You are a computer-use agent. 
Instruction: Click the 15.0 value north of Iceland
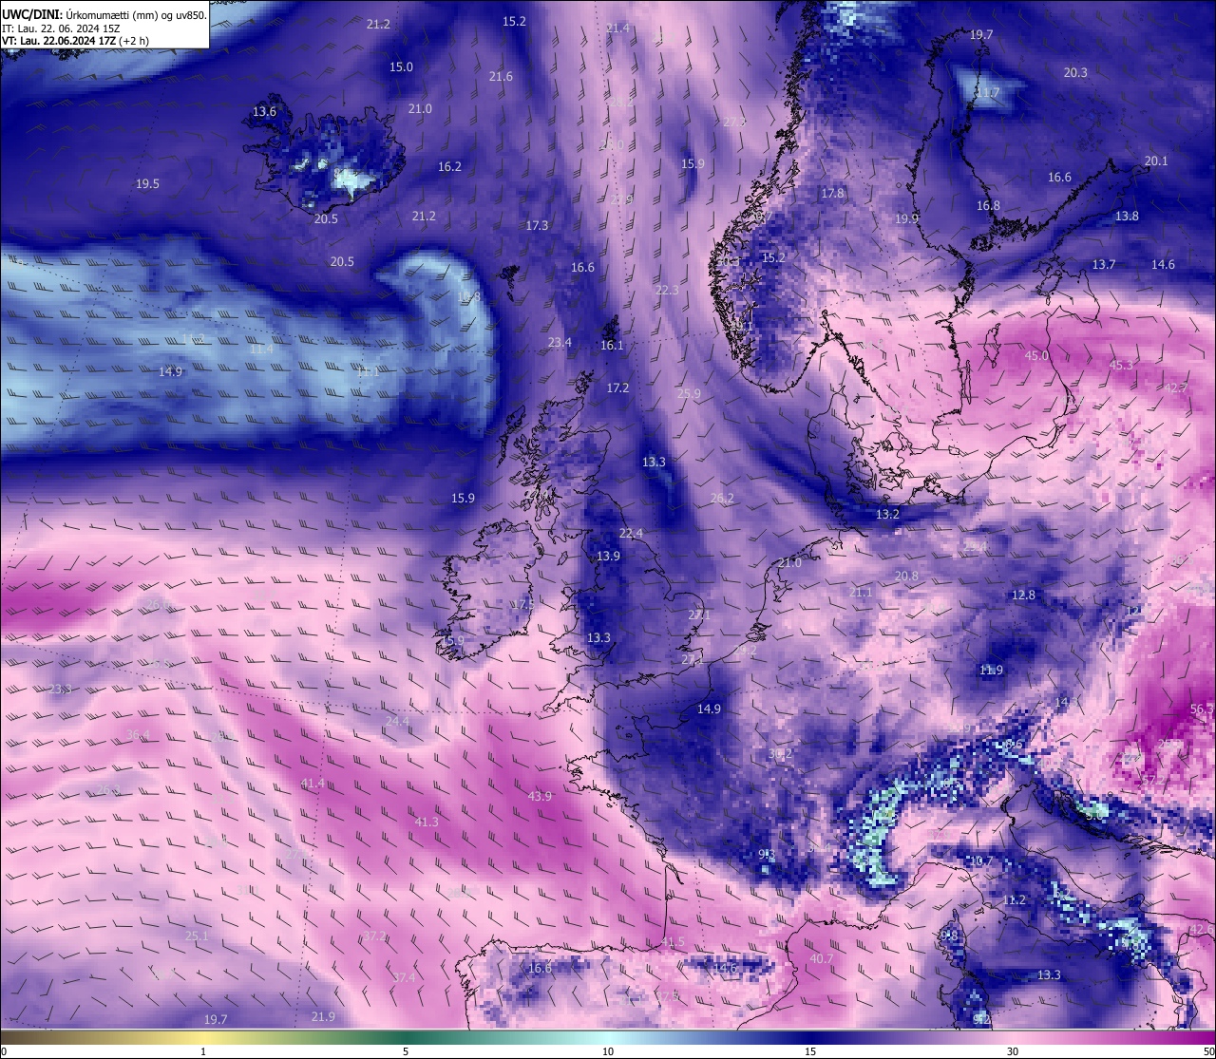tap(401, 67)
